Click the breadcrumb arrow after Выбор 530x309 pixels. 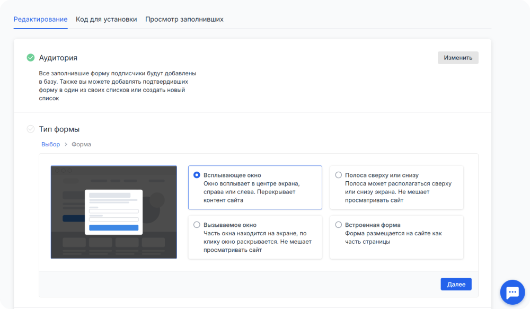pos(66,144)
